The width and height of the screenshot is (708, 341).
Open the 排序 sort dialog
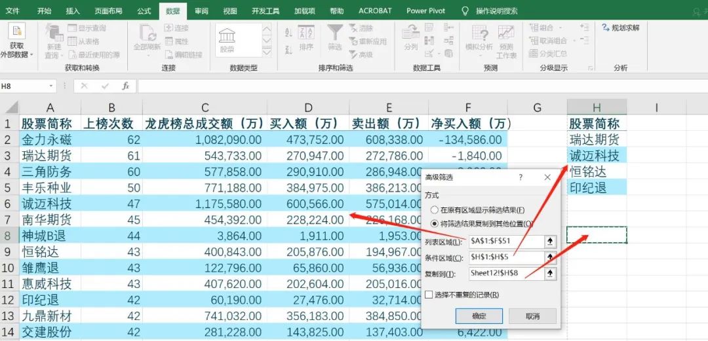click(x=306, y=38)
